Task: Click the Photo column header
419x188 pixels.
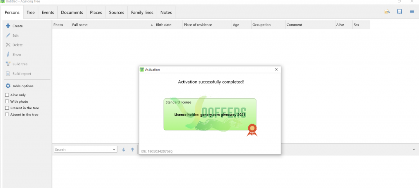Action: click(61, 25)
